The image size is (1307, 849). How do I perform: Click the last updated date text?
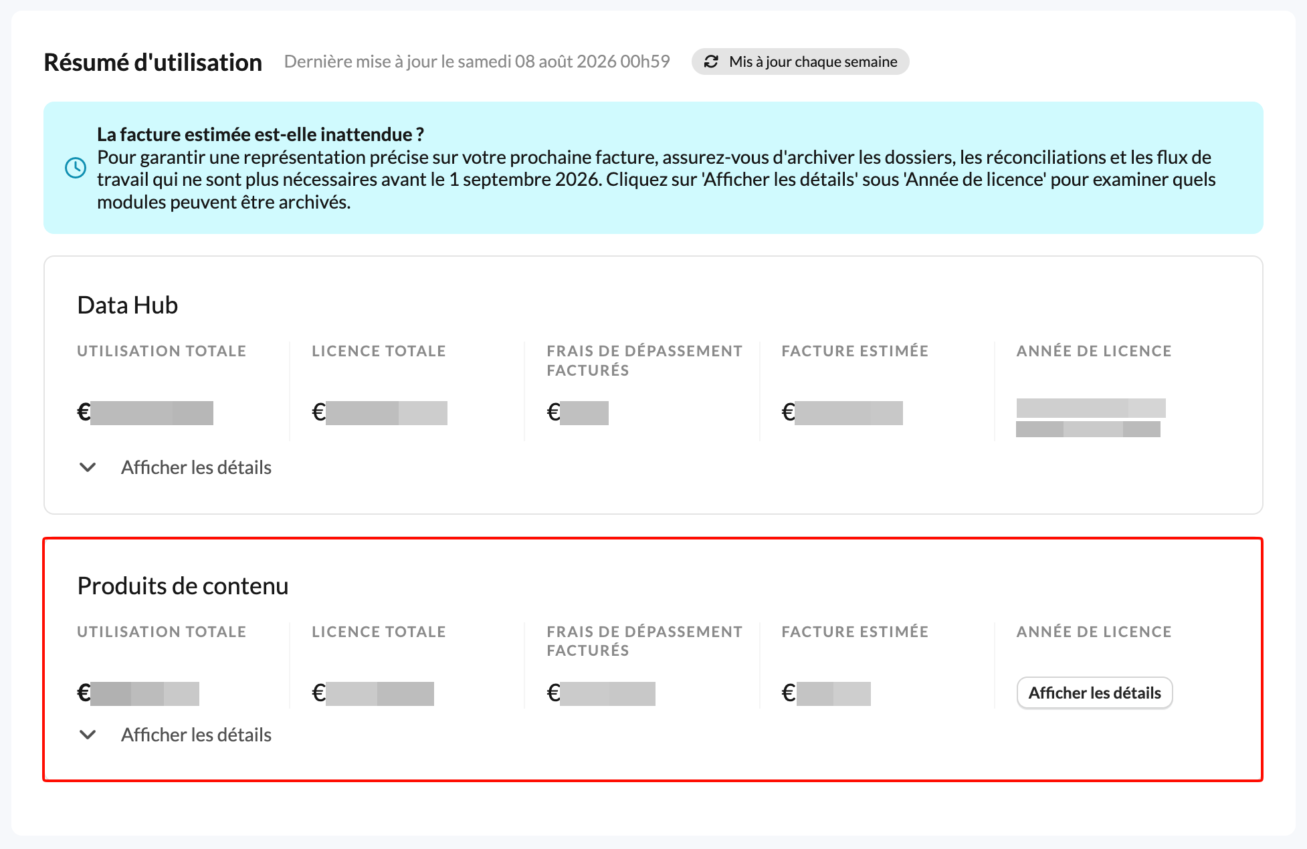coord(477,62)
